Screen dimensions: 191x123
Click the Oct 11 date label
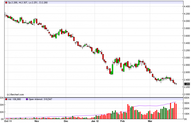pyautogui.click(x=8, y=121)
